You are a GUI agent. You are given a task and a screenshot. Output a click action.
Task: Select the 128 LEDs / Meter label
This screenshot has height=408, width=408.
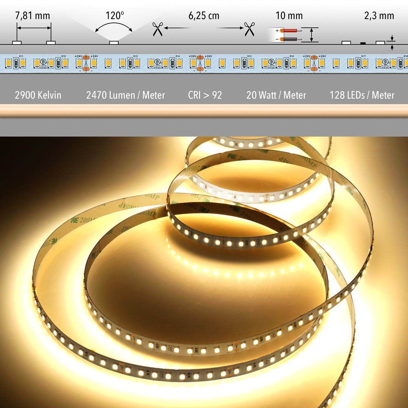click(362, 95)
